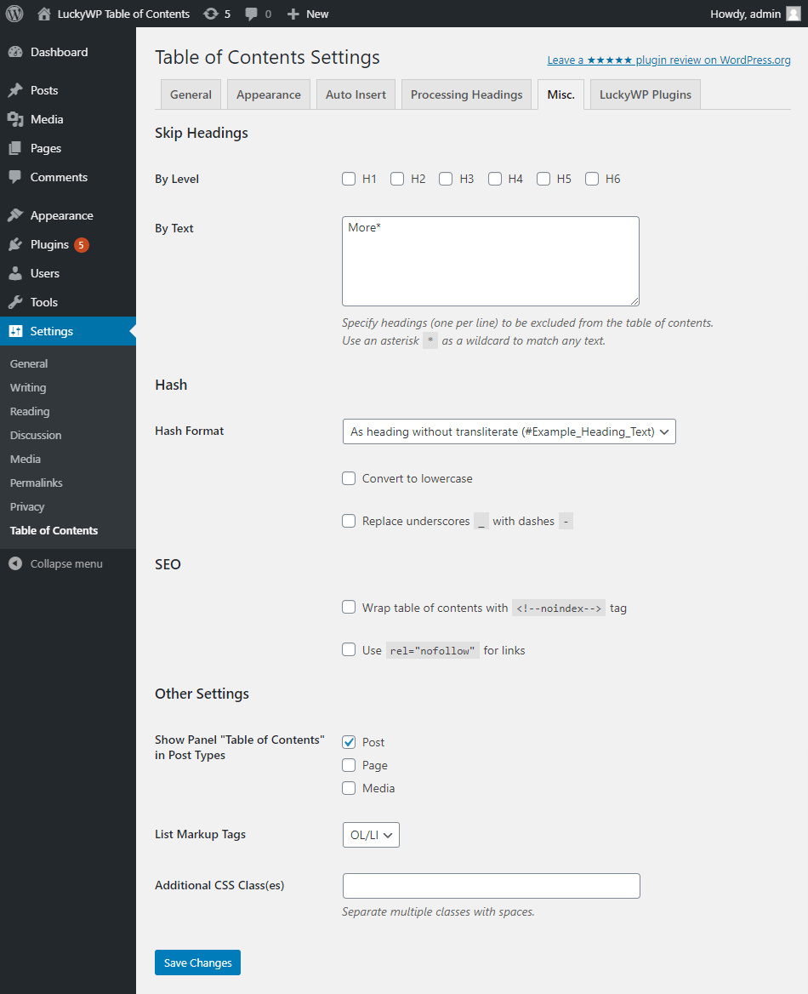Open Dashboard from the sidebar
This screenshot has width=808, height=994.
click(59, 52)
